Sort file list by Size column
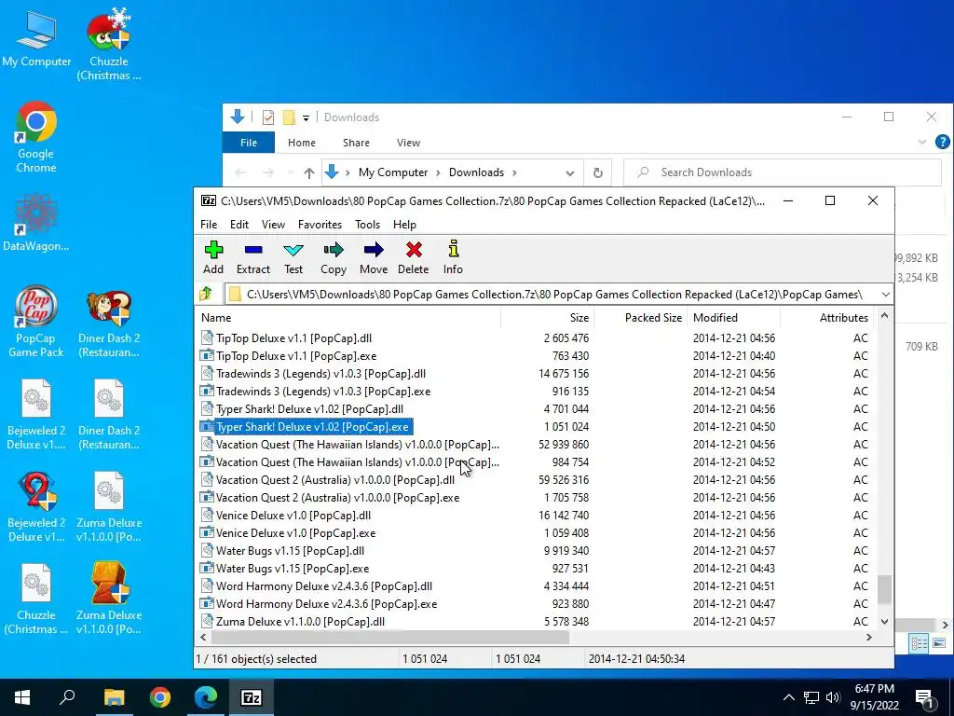This screenshot has width=954, height=716. click(548, 318)
